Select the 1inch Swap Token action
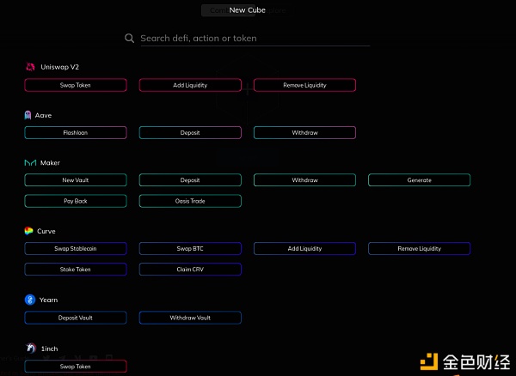Screen dimensions: 516x376 pos(76,367)
